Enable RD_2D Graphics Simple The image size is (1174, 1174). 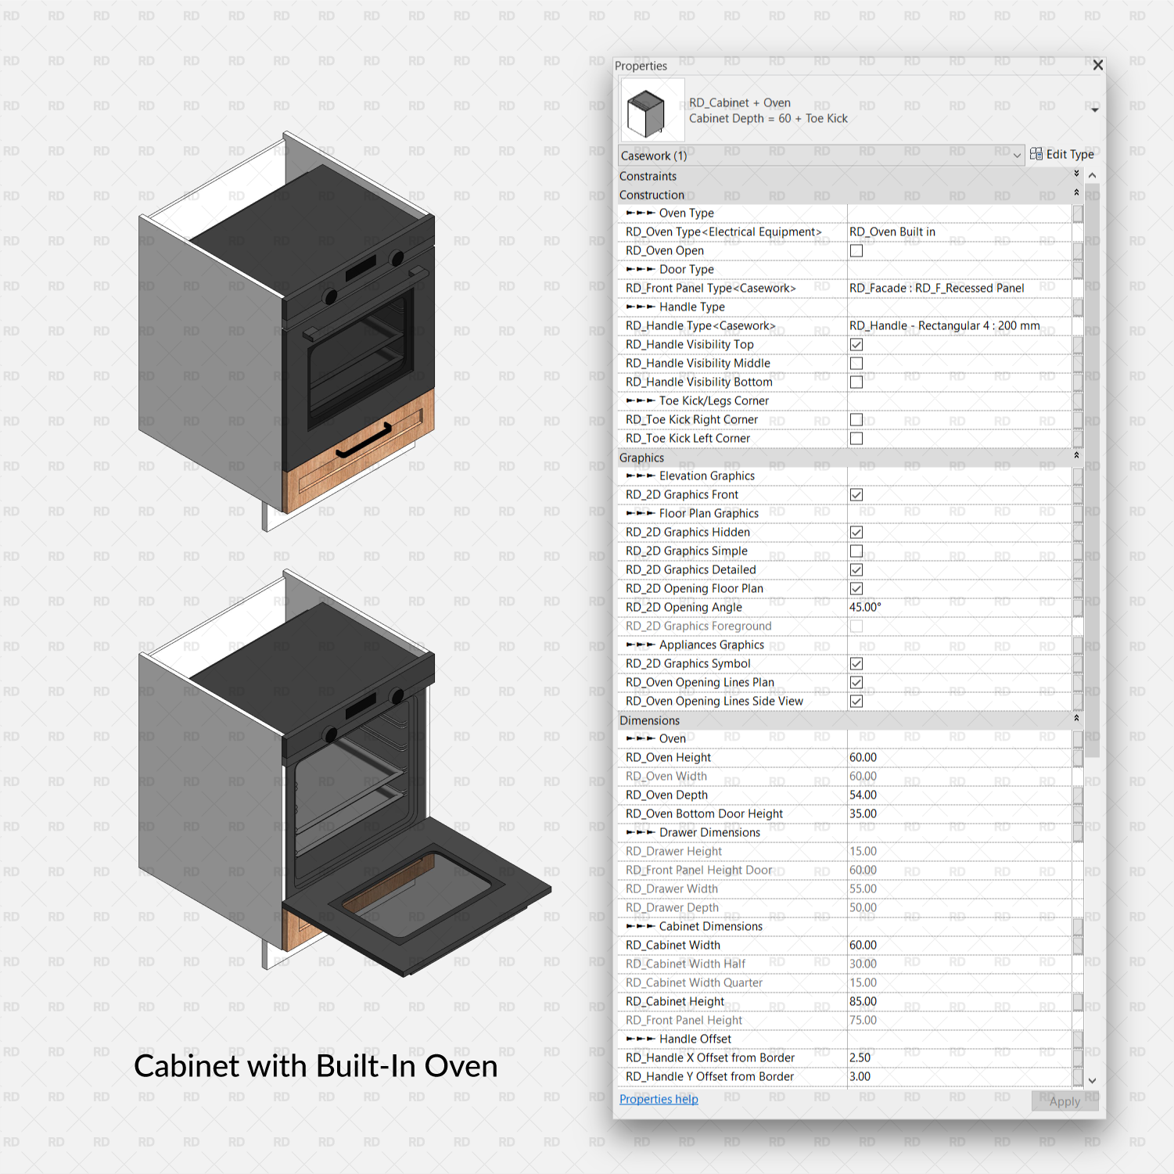tap(856, 551)
